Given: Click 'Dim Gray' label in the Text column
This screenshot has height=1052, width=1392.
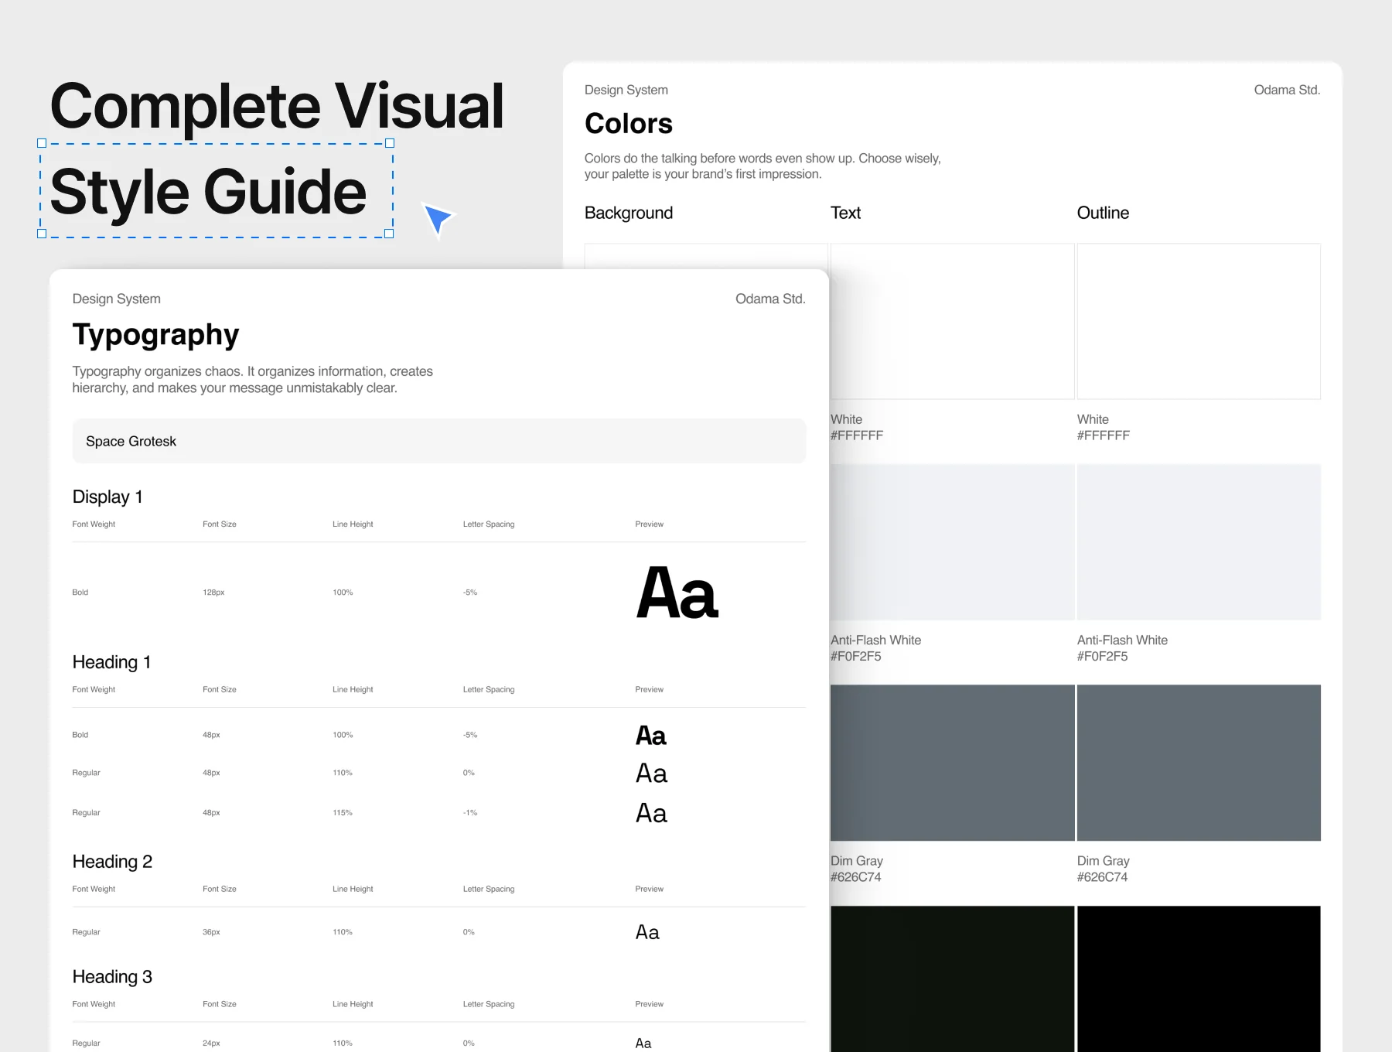Looking at the screenshot, I should click(x=857, y=861).
